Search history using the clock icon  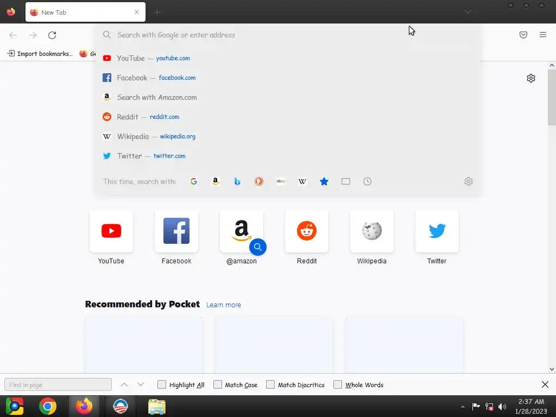pyautogui.click(x=368, y=181)
